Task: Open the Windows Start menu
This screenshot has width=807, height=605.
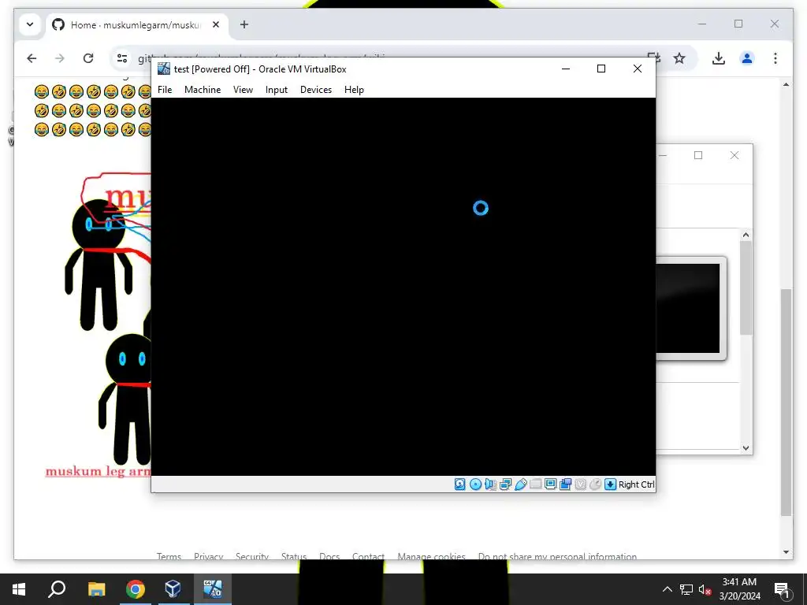Action: 19,589
